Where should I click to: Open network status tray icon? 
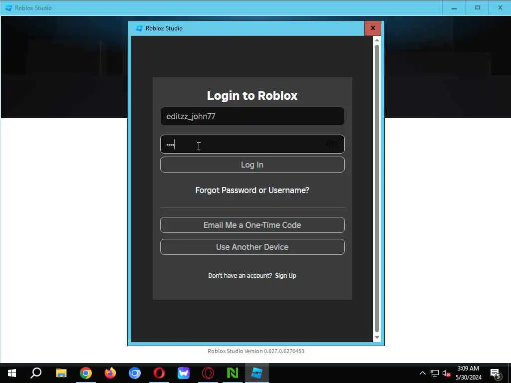click(435, 373)
